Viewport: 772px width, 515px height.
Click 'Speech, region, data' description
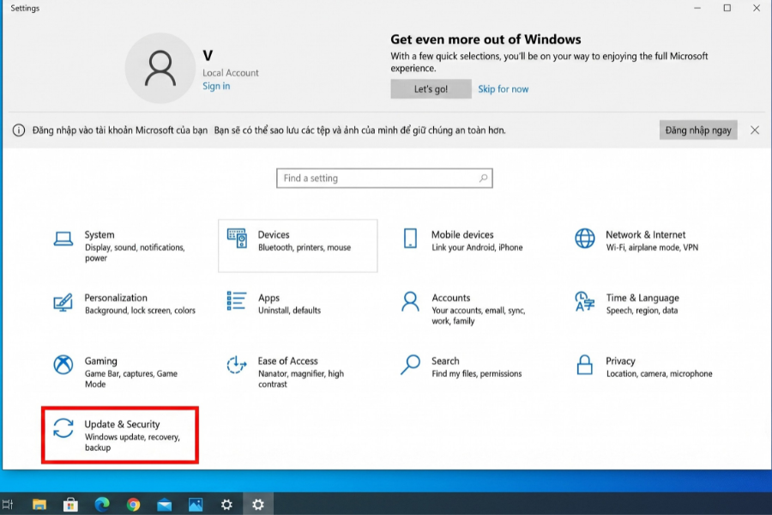642,311
